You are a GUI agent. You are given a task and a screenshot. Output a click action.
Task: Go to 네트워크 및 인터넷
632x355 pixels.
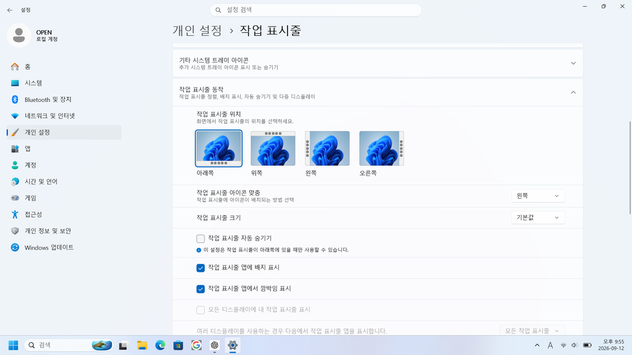[x=64, y=116]
